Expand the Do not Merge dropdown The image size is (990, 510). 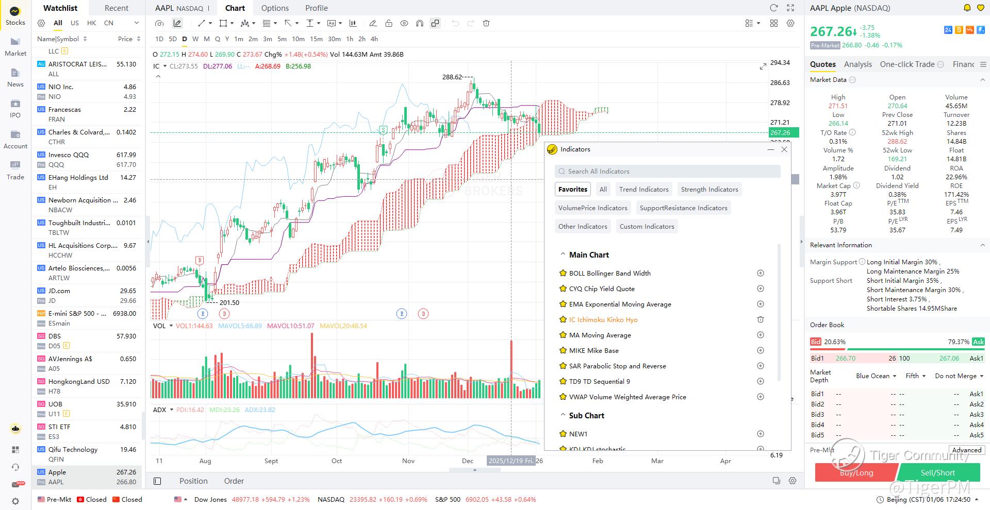coord(959,376)
